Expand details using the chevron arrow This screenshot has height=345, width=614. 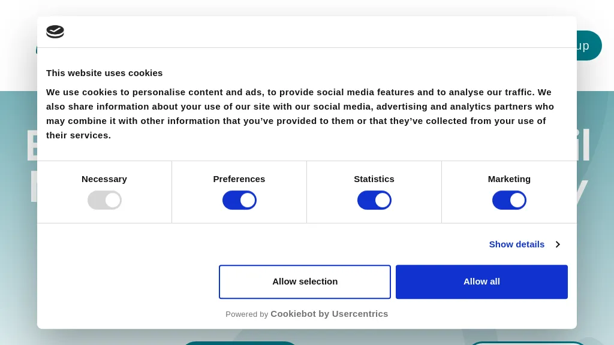(x=558, y=244)
